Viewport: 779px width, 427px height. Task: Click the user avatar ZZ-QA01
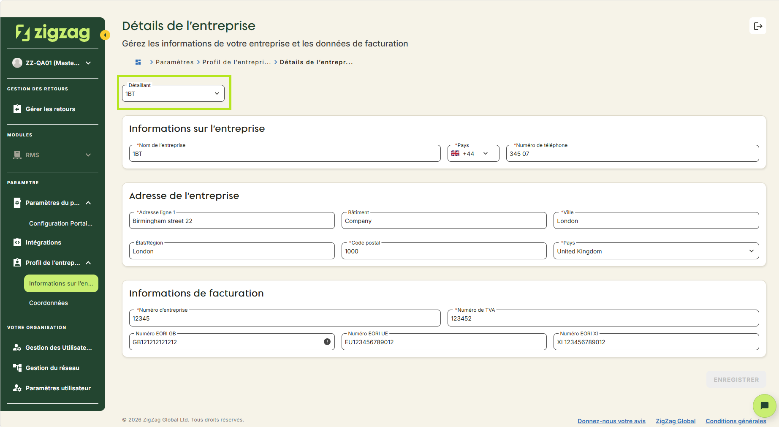[x=17, y=63]
